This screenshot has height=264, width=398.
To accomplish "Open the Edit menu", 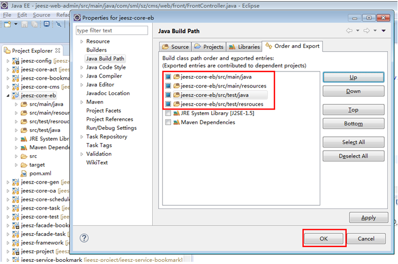I will (x=22, y=15).
